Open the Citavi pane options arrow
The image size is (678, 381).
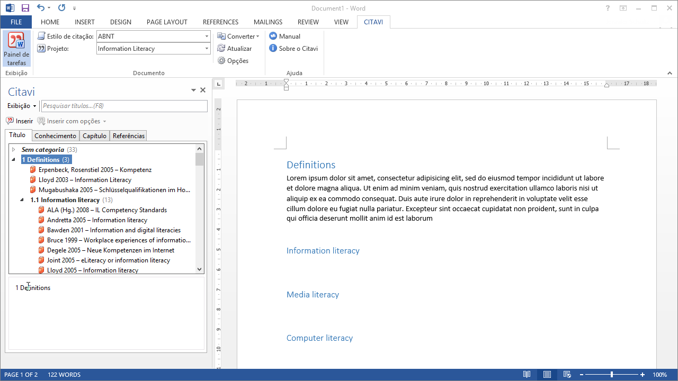tap(194, 90)
